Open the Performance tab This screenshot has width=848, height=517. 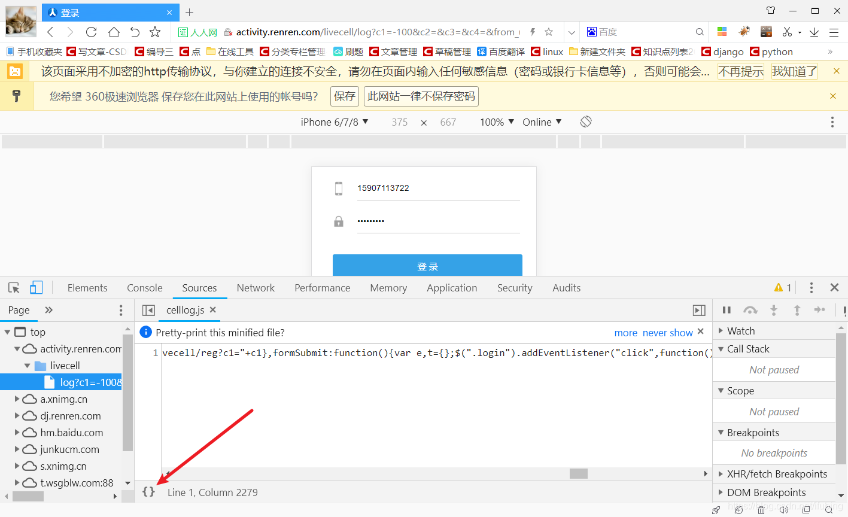323,288
